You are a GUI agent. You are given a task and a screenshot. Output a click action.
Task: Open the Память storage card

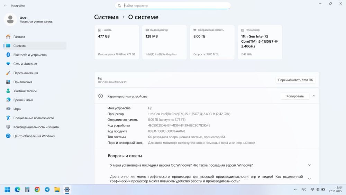[117, 42]
